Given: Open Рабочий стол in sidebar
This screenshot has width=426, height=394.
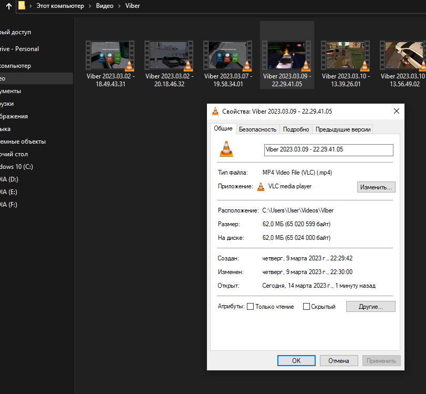Looking at the screenshot, I should 14,154.
